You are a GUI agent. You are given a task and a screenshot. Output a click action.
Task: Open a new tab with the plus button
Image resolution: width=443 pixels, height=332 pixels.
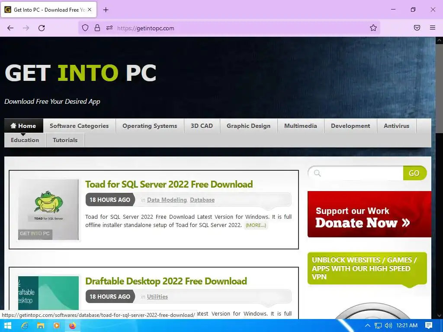pyautogui.click(x=106, y=10)
